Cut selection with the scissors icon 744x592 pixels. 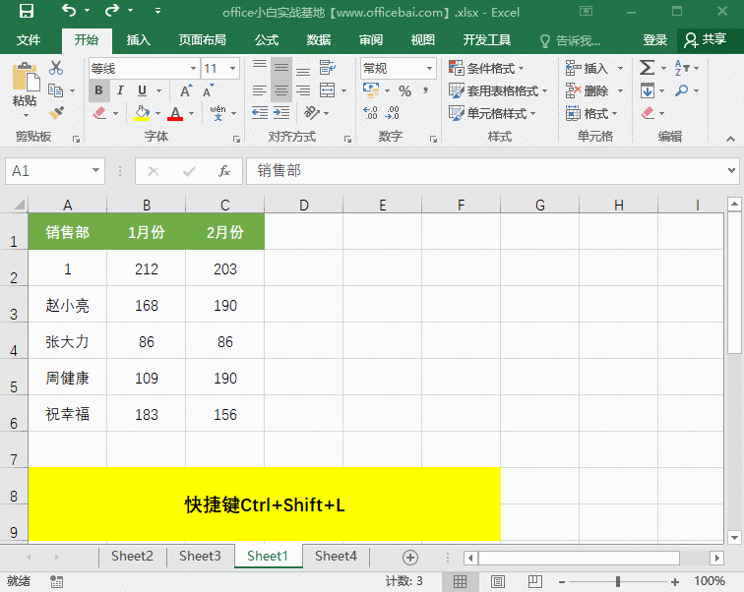[x=56, y=68]
